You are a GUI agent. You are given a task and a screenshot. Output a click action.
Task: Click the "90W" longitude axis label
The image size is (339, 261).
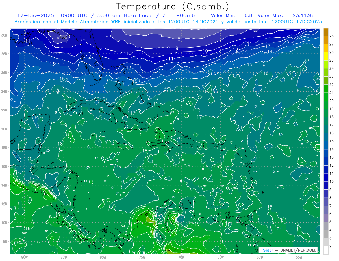tap(25, 257)
